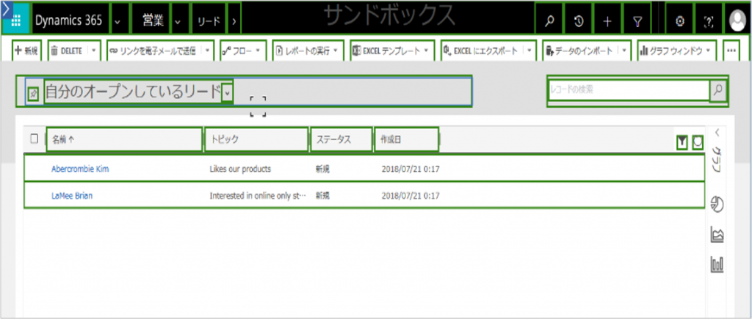
Task: Select the pie chart icon
Action: pyautogui.click(x=717, y=205)
